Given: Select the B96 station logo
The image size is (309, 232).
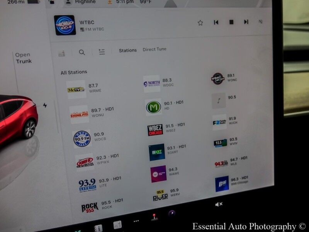Looking at the screenshot, I should (x=222, y=184).
